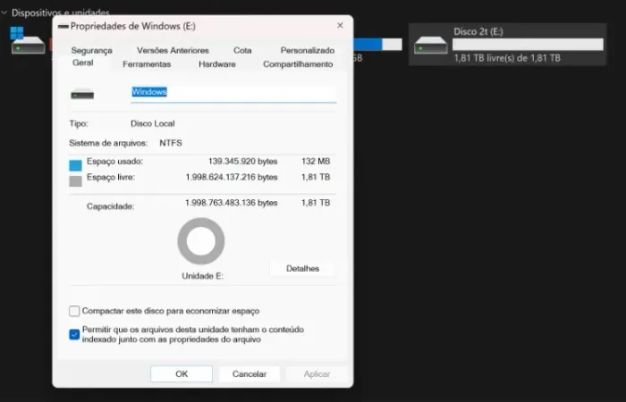Click the Disco 2t capacity bar
The width and height of the screenshot is (626, 402).
coord(528,45)
